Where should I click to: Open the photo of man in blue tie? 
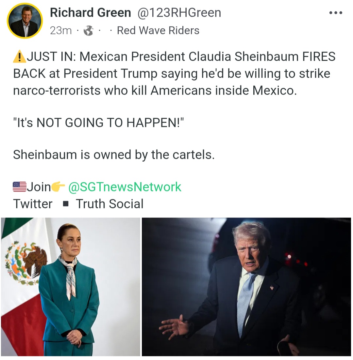[246, 287]
